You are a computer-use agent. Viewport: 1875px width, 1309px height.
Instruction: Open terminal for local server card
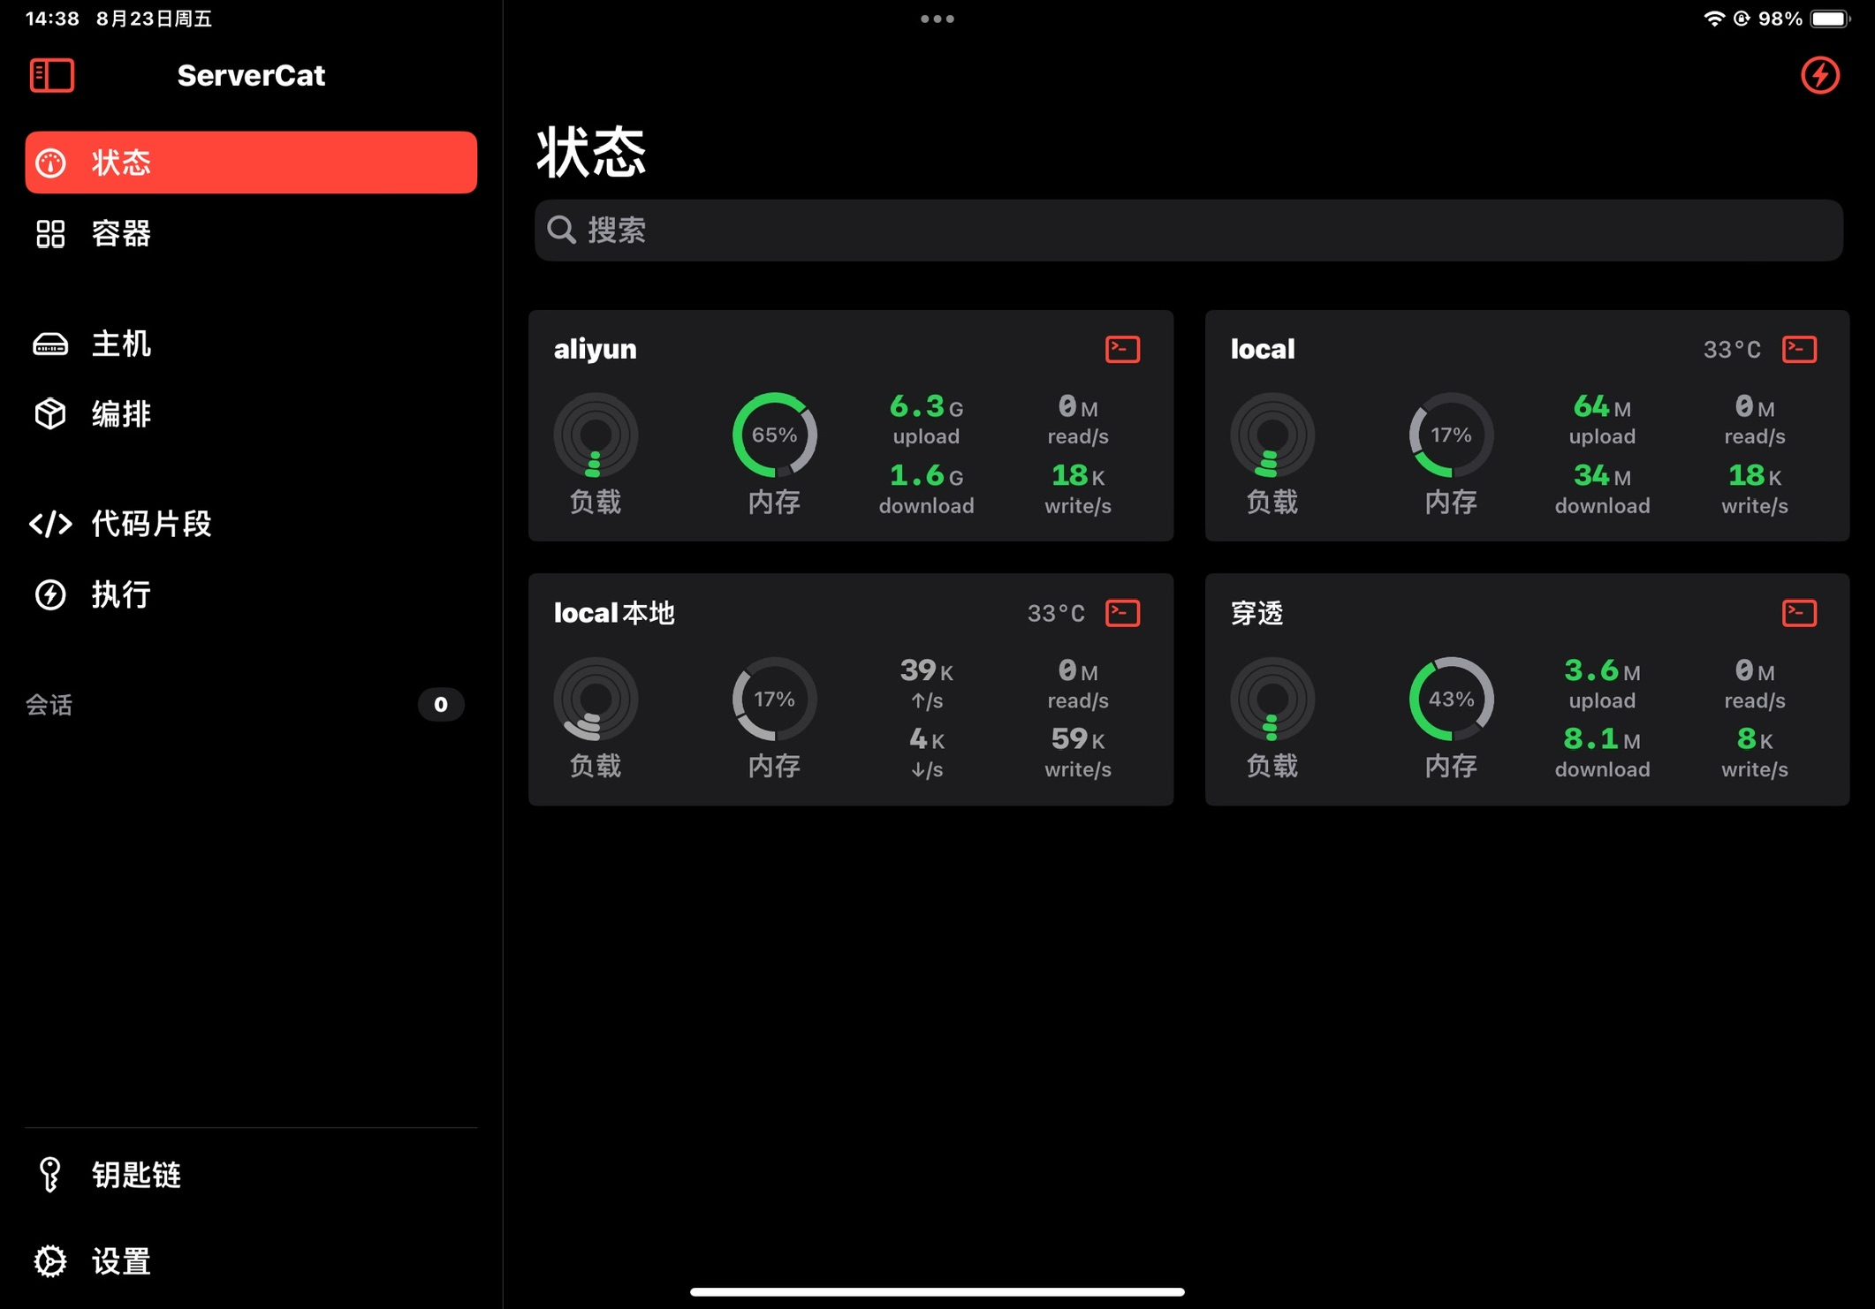[x=1799, y=349]
